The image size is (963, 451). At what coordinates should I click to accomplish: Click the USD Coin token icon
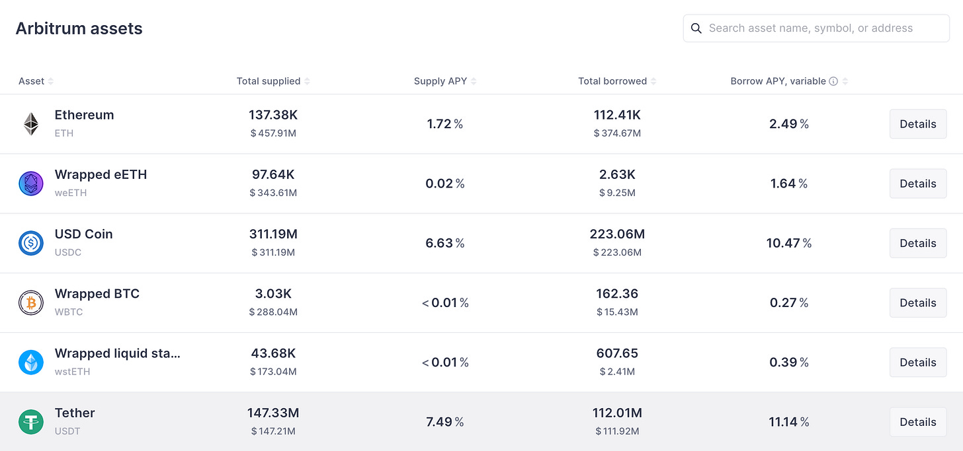coord(31,243)
